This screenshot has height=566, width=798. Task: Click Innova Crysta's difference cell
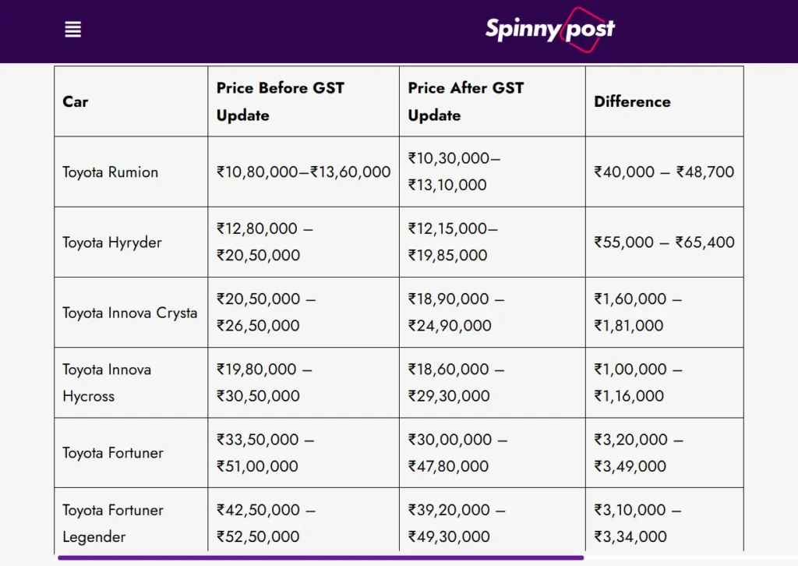pos(637,313)
